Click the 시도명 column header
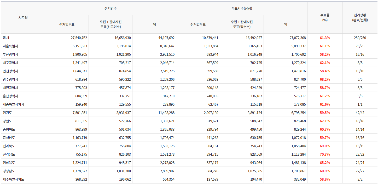The width and height of the screenshot is (378, 184). pyautogui.click(x=23, y=18)
